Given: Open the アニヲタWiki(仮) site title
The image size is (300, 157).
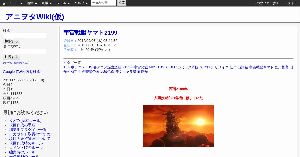Looking at the screenshot, I should pyautogui.click(x=35, y=17).
